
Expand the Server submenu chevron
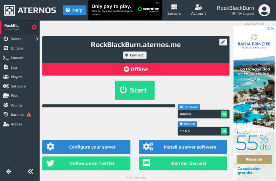37,39
